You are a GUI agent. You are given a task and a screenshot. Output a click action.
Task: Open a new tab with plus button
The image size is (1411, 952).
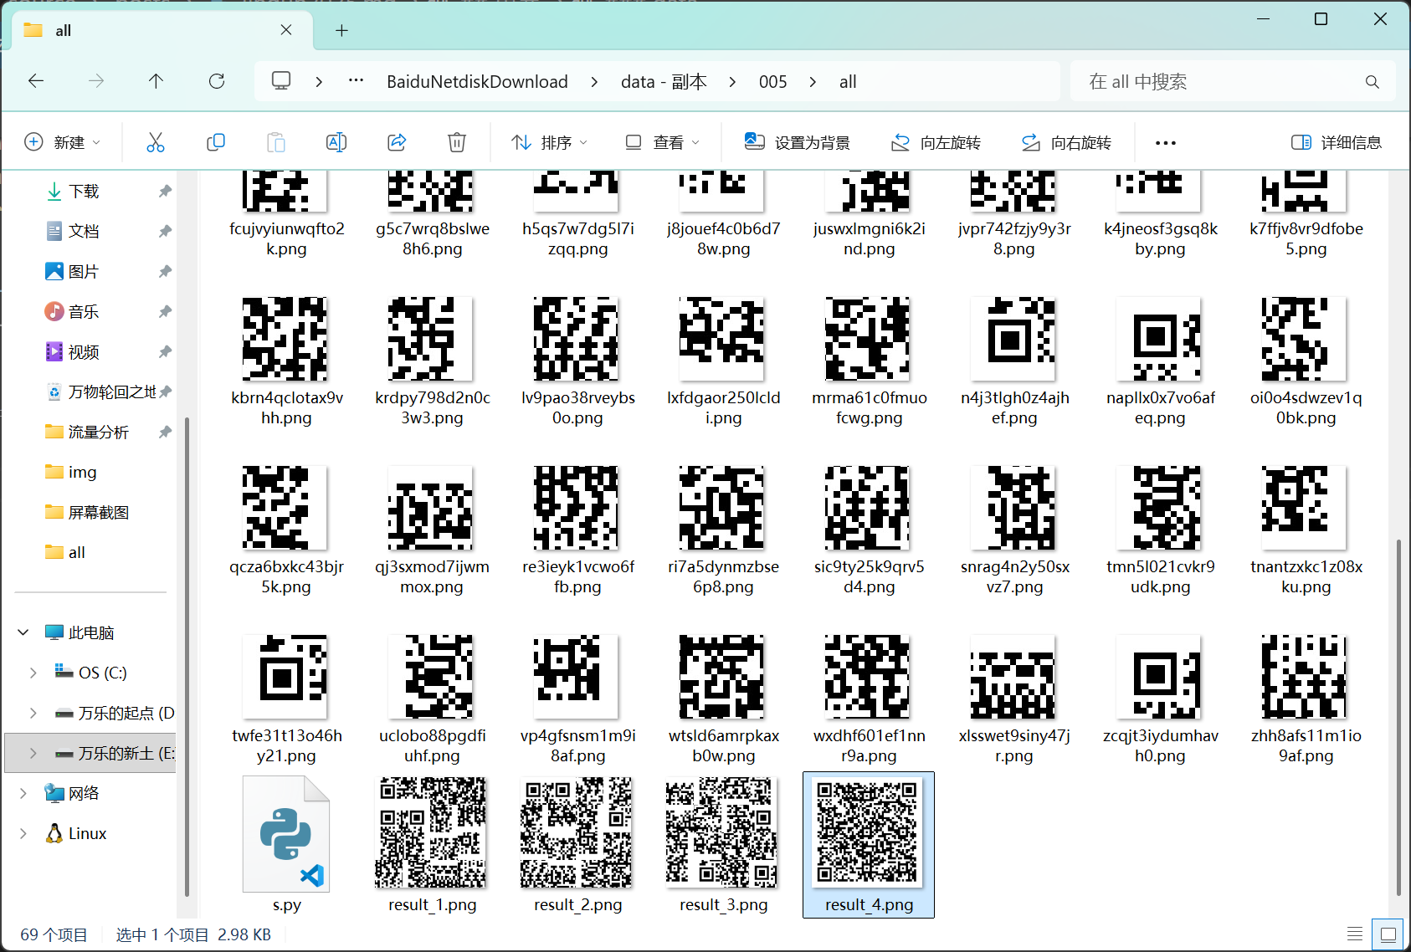click(341, 30)
